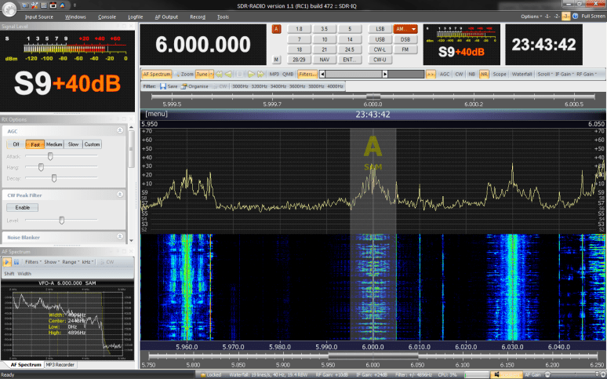Switch to the MP3 Recorder tab
Image resolution: width=607 pixels, height=379 pixels.
click(x=60, y=365)
